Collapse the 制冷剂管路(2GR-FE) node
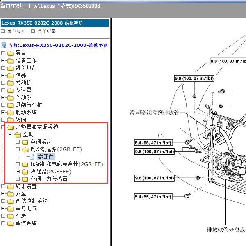Viewport: 246px width, 246px height. click(x=18, y=149)
